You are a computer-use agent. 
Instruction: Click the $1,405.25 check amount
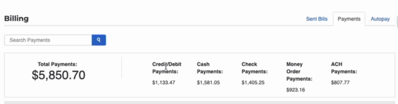253,83
